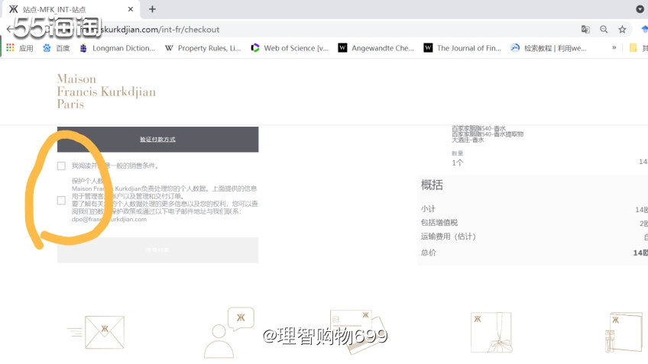The width and height of the screenshot is (648, 364).
Task: Open The Journal of Finance bookmark
Action: coord(462,48)
